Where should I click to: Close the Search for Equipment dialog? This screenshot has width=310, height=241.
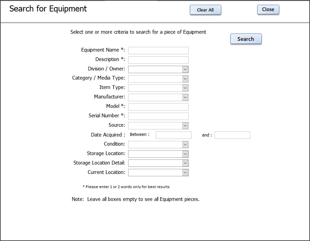coord(268,9)
